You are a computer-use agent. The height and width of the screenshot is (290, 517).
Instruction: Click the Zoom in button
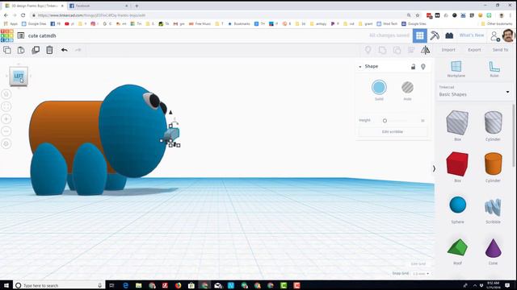[6, 118]
